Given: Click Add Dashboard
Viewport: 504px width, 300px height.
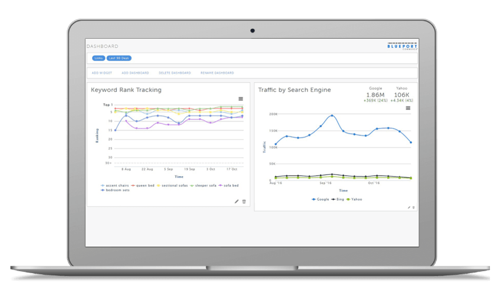Looking at the screenshot, I should tap(135, 73).
